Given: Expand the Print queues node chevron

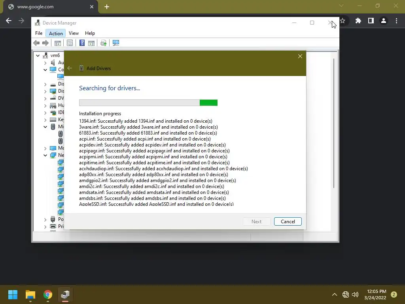Looking at the screenshot, I should [x=45, y=227].
